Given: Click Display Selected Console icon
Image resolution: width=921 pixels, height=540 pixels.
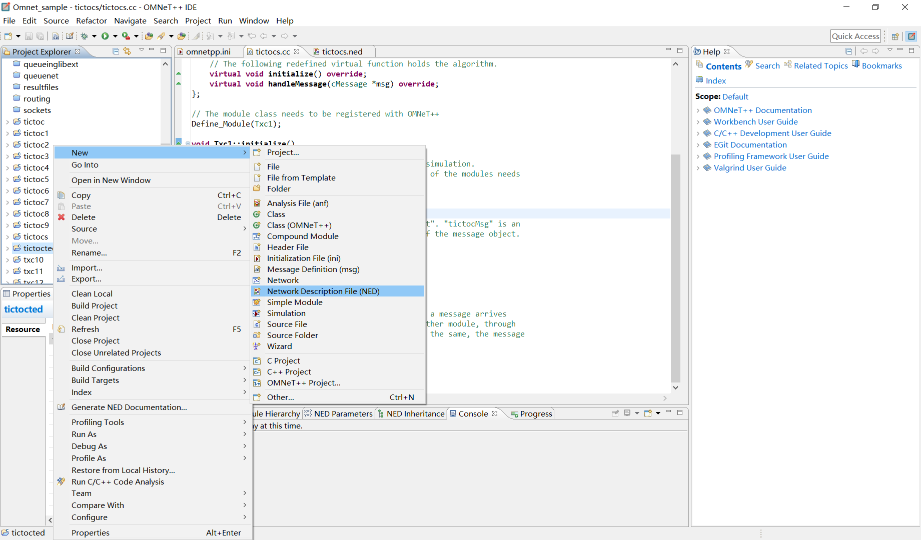Looking at the screenshot, I should (x=627, y=413).
